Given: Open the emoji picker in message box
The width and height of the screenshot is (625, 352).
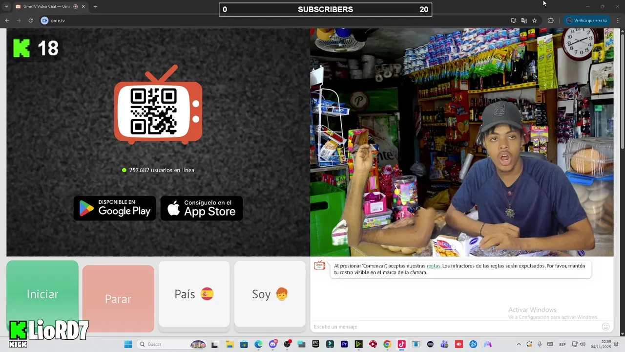Looking at the screenshot, I should point(605,327).
